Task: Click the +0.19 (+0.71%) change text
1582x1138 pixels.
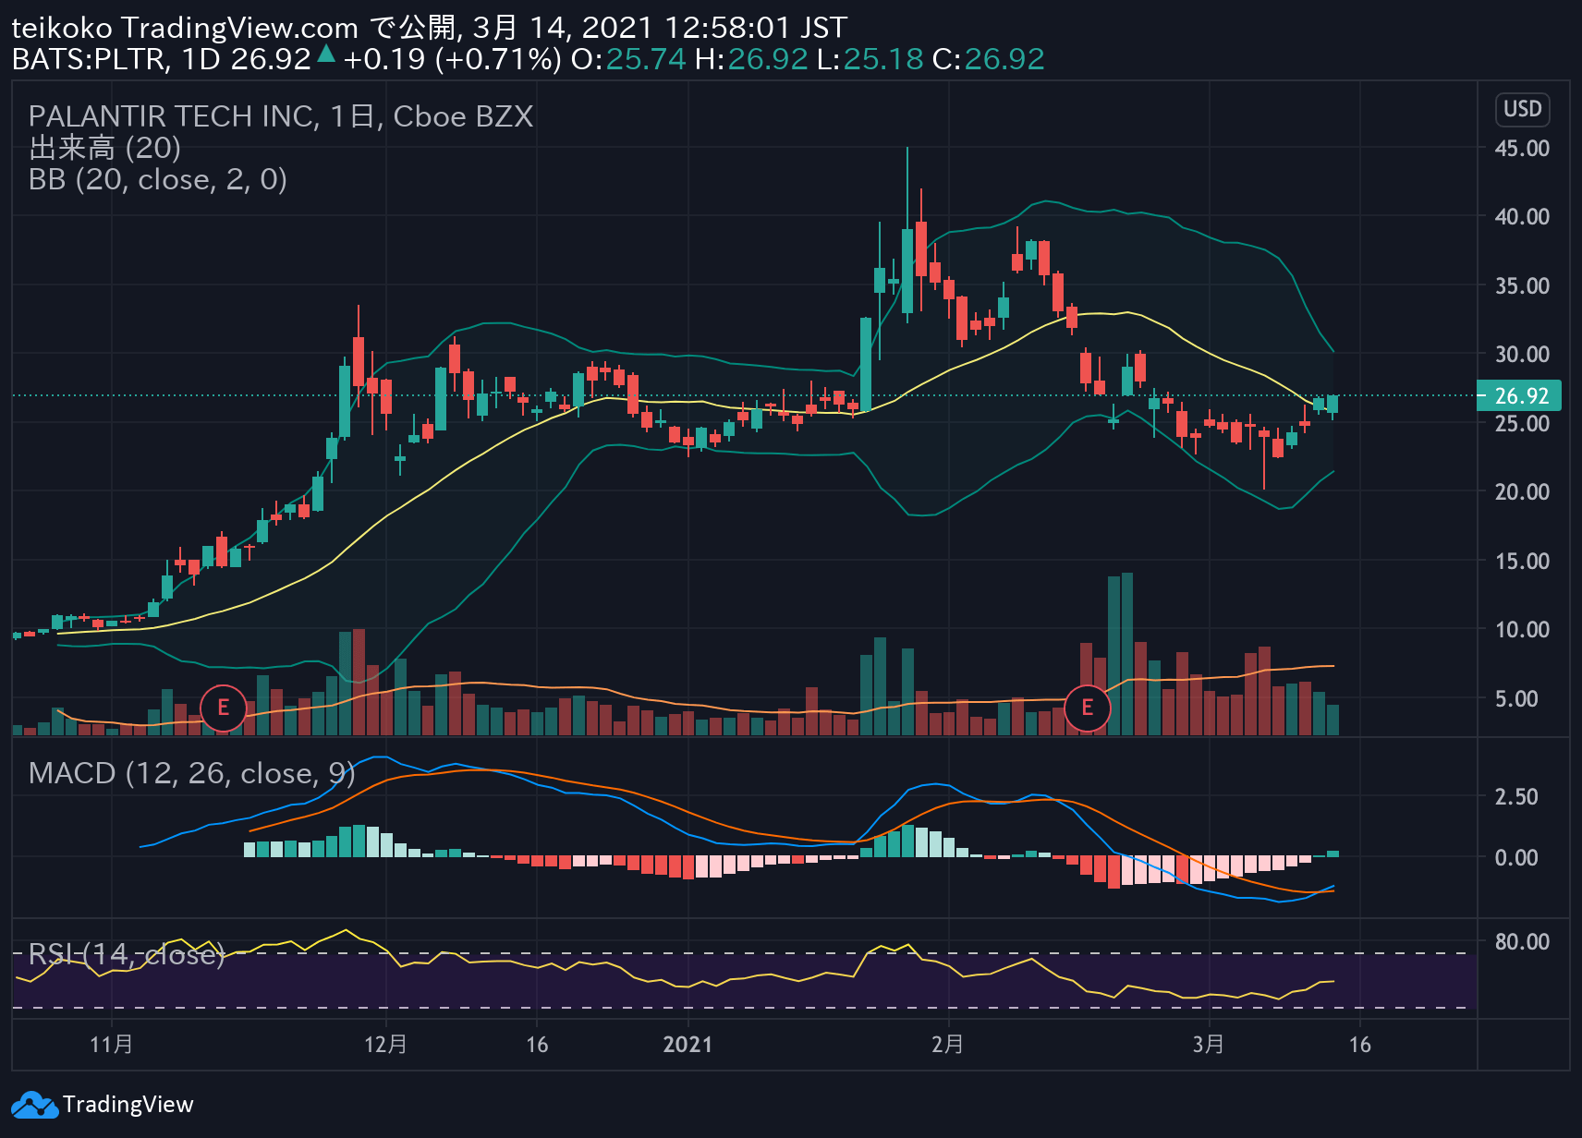Action: pyautogui.click(x=452, y=60)
